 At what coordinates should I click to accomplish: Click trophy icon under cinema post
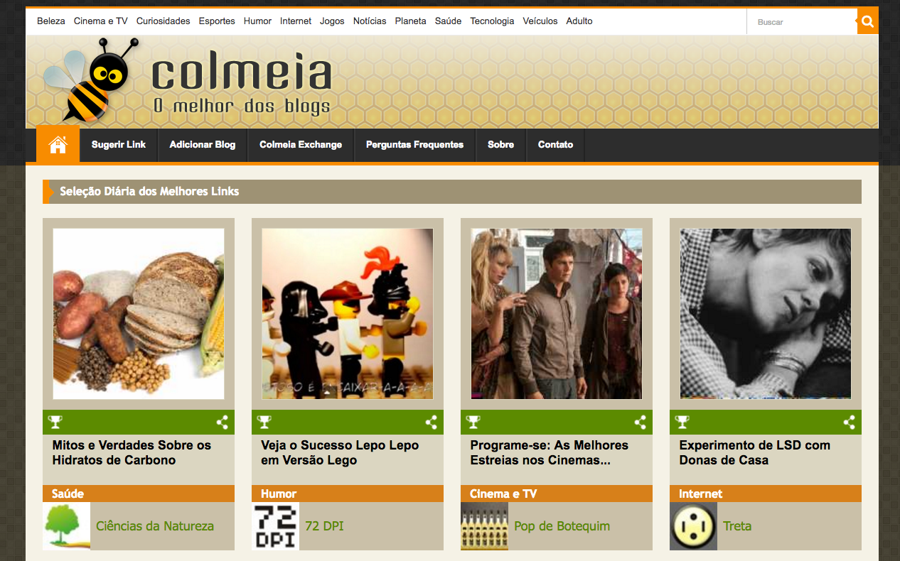pyautogui.click(x=473, y=423)
